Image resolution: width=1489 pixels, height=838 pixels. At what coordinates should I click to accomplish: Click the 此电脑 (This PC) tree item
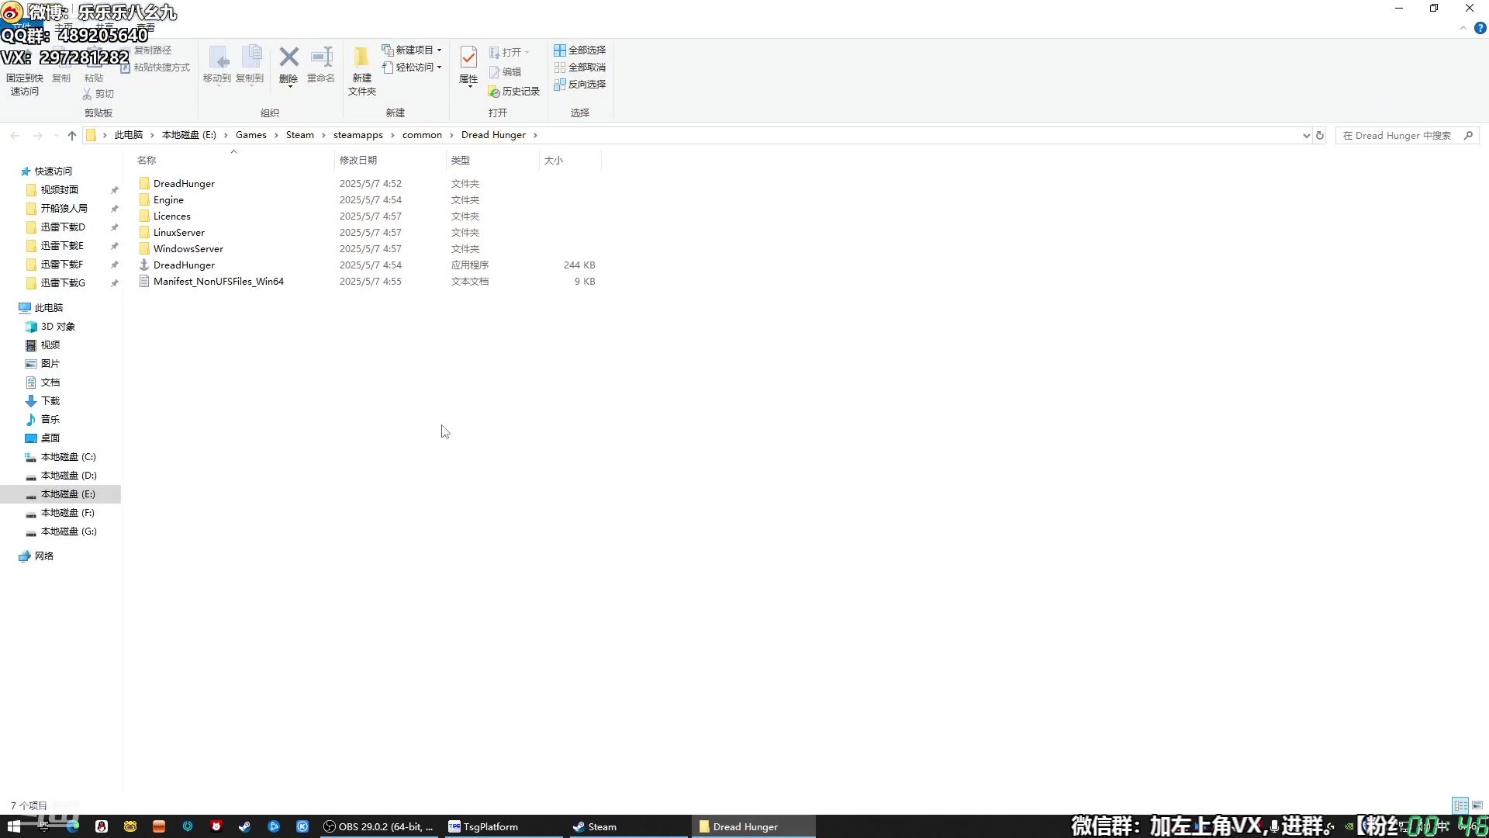point(48,308)
